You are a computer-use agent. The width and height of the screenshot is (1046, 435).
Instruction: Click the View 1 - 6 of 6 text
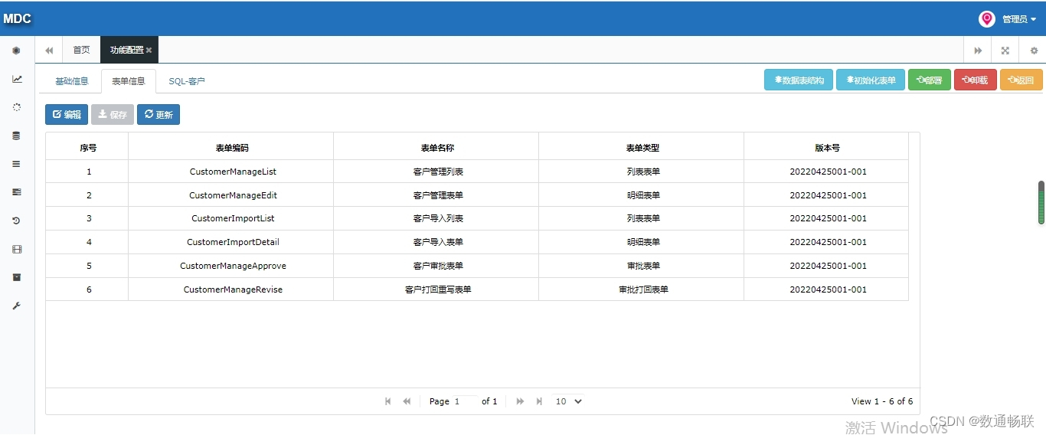point(882,401)
